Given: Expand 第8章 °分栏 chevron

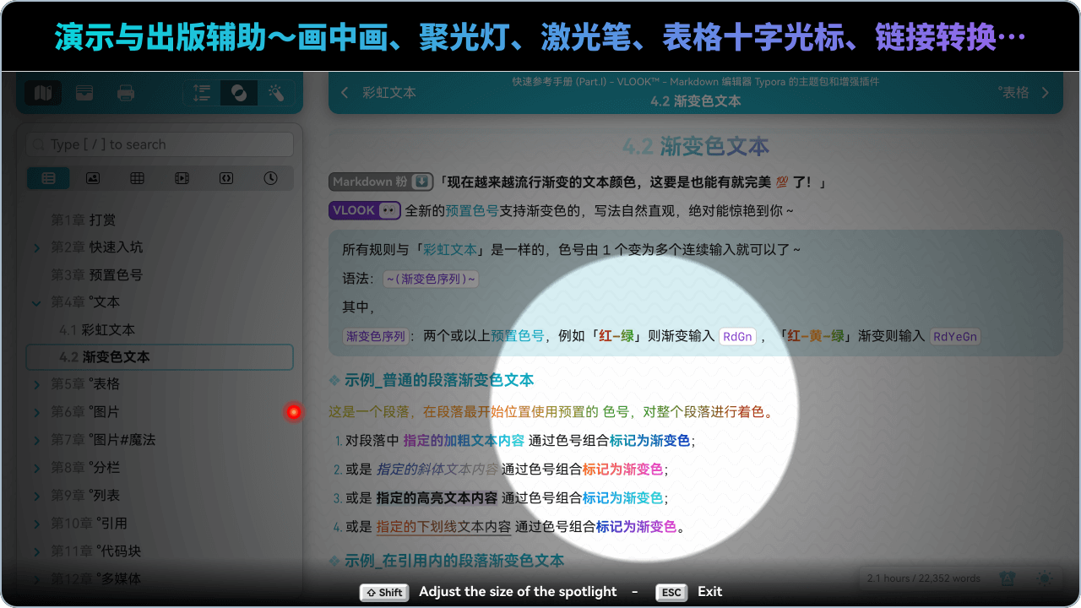Looking at the screenshot, I should point(36,468).
